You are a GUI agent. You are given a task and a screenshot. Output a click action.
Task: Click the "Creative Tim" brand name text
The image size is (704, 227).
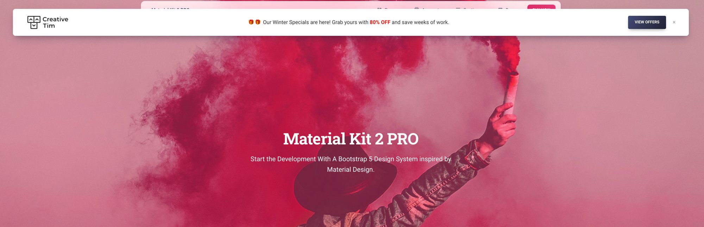pos(55,22)
